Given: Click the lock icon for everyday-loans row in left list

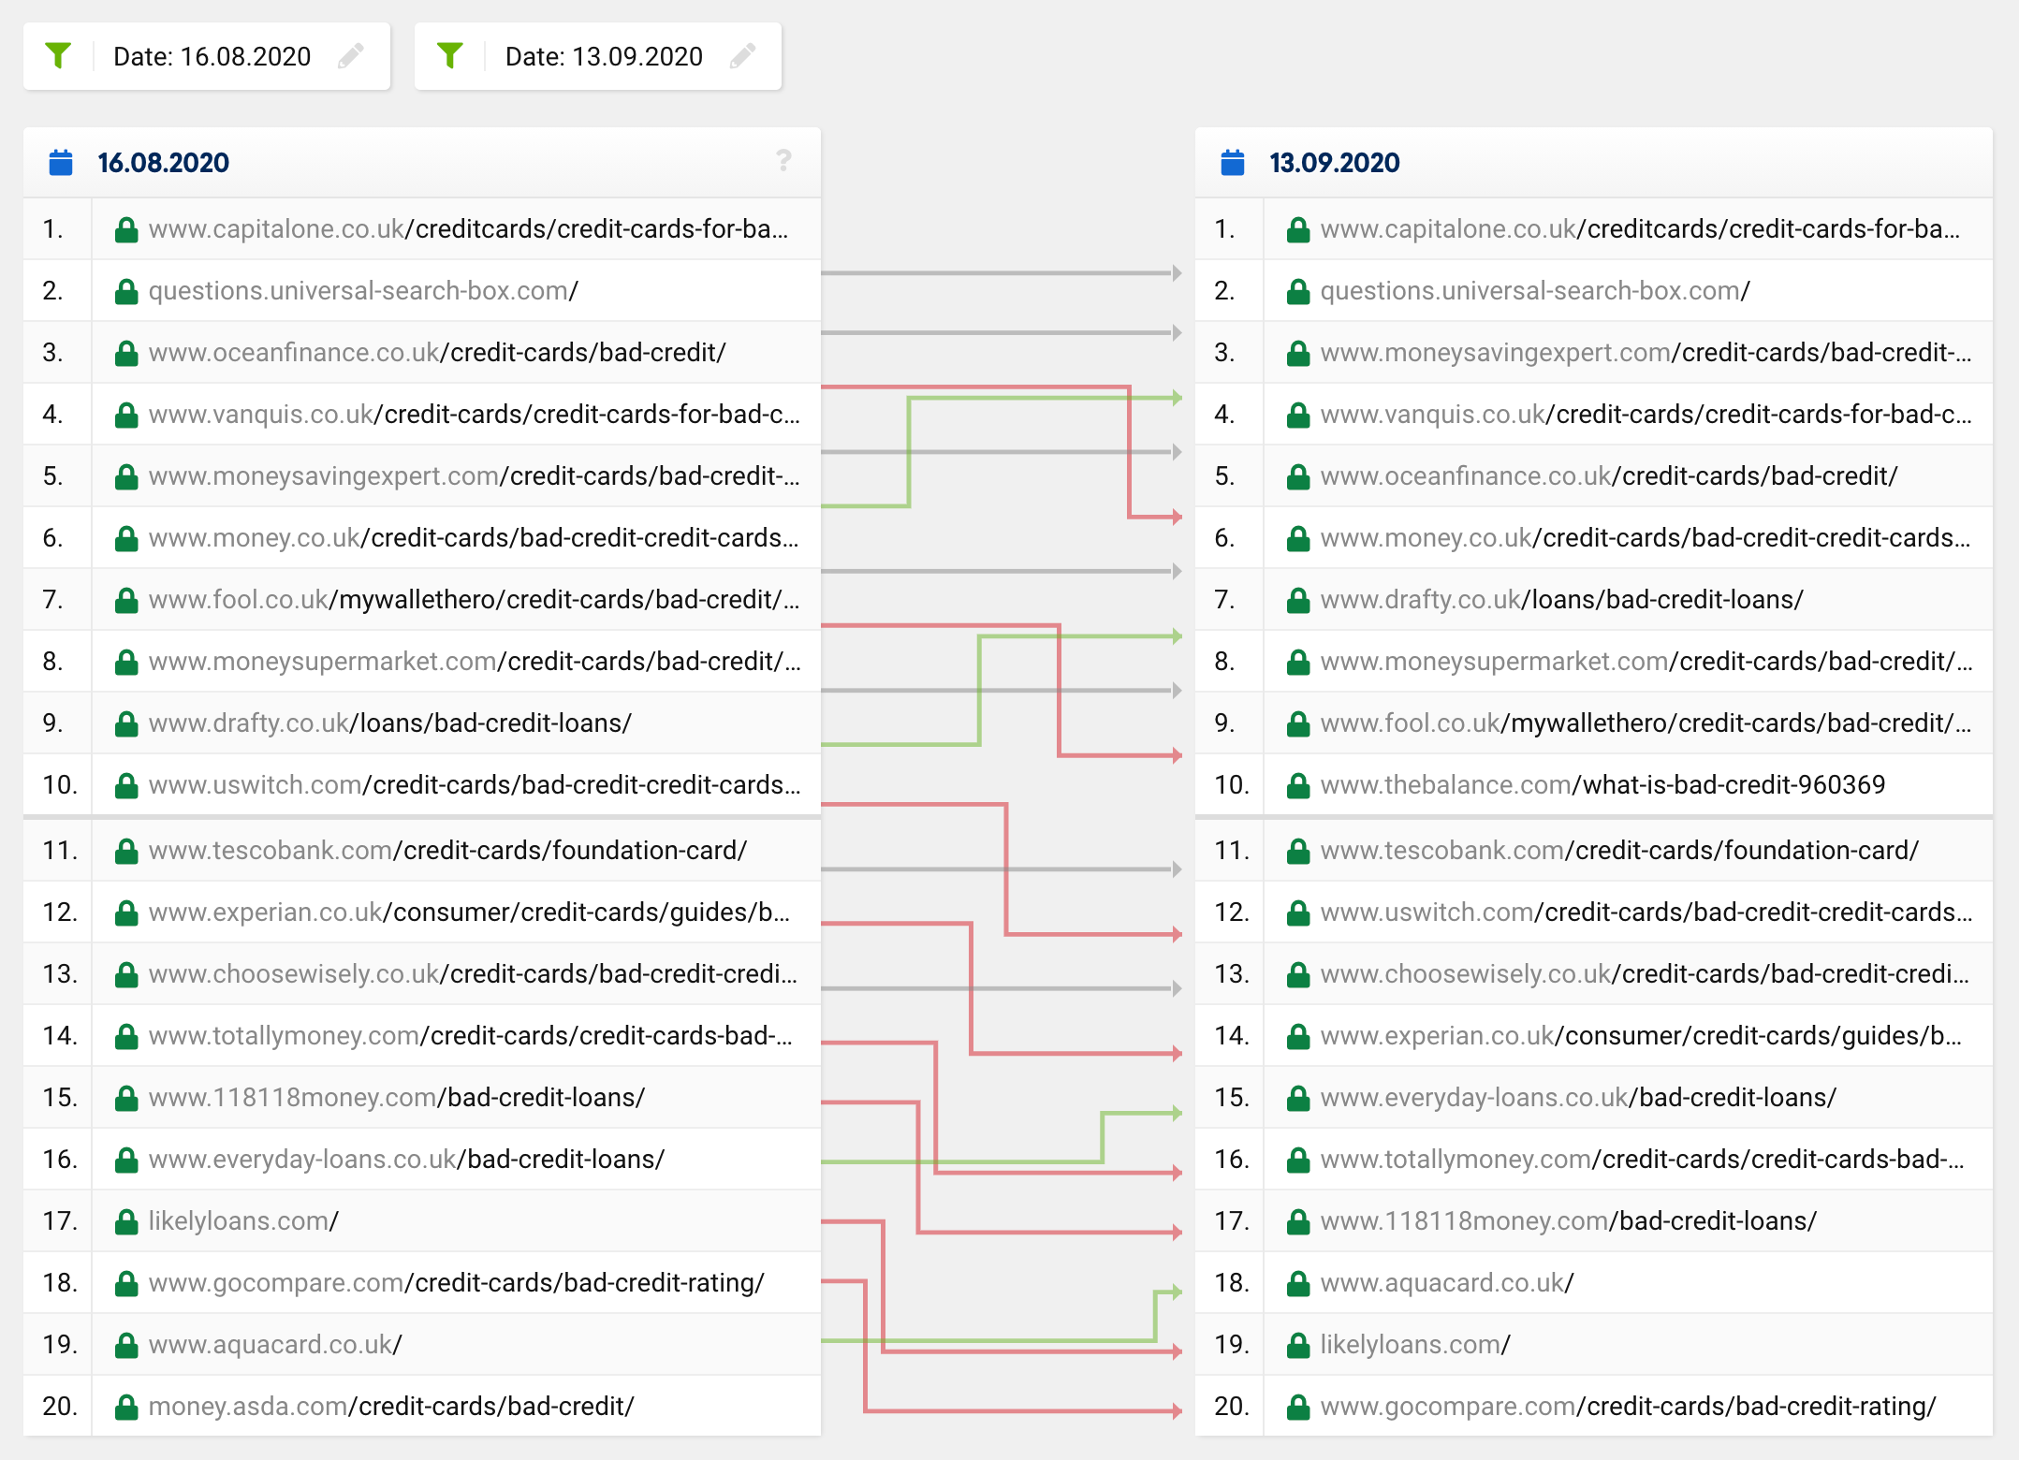Looking at the screenshot, I should pos(126,1160).
